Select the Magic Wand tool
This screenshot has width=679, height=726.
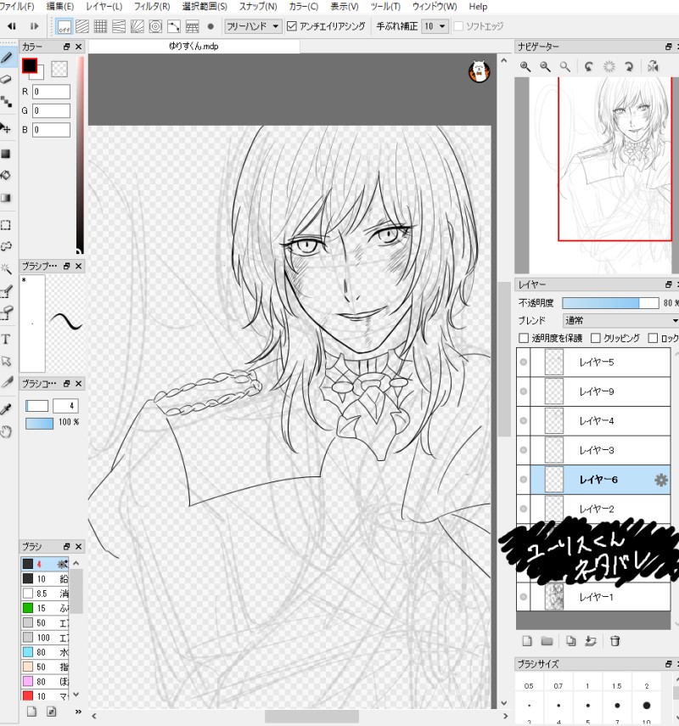6,268
